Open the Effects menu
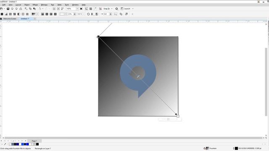Viewport: 269px width, 151px height. 35,5
